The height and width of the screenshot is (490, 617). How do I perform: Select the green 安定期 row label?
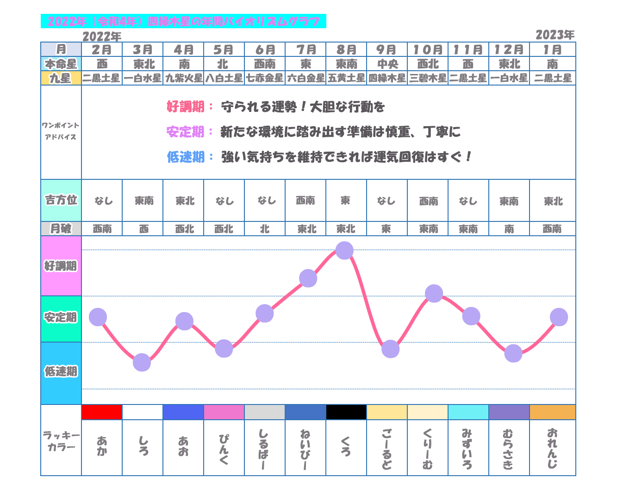61,318
